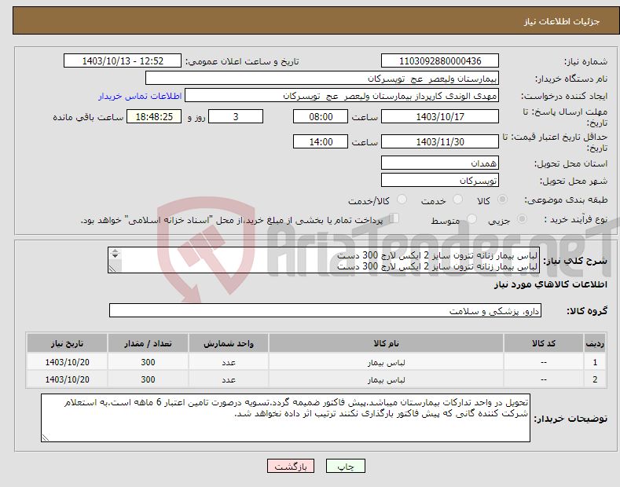This screenshot has width=620, height=487.
Task: Click the بازگشت (back) button
Action: click(x=291, y=466)
